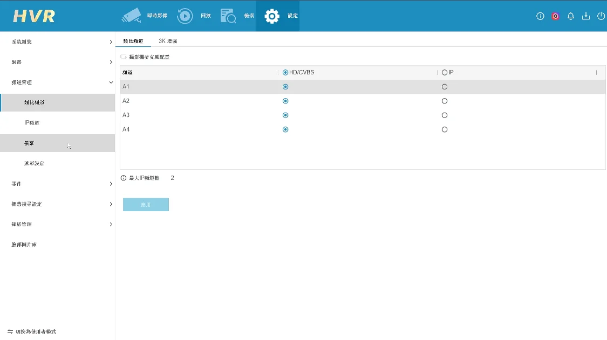607x340 pixels.
Task: Open the alarm notification bell
Action: pyautogui.click(x=570, y=16)
